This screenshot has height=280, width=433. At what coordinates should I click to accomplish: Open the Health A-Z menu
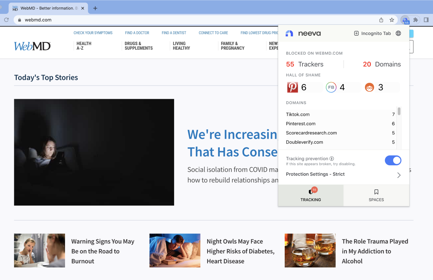click(84, 46)
